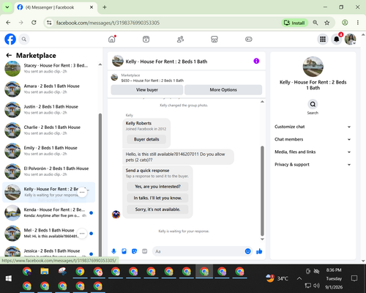Click chat messages scrollbar

[x=262, y=191]
